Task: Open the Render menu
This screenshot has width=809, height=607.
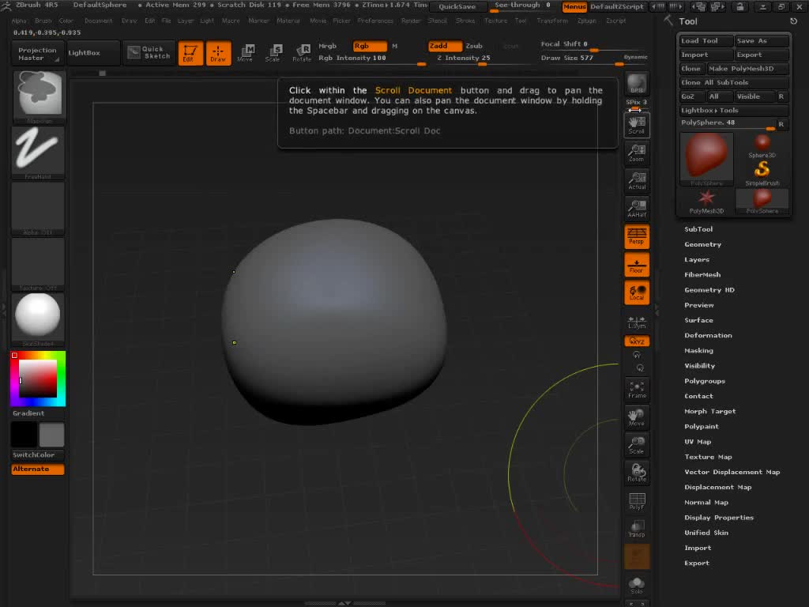Action: tap(411, 21)
